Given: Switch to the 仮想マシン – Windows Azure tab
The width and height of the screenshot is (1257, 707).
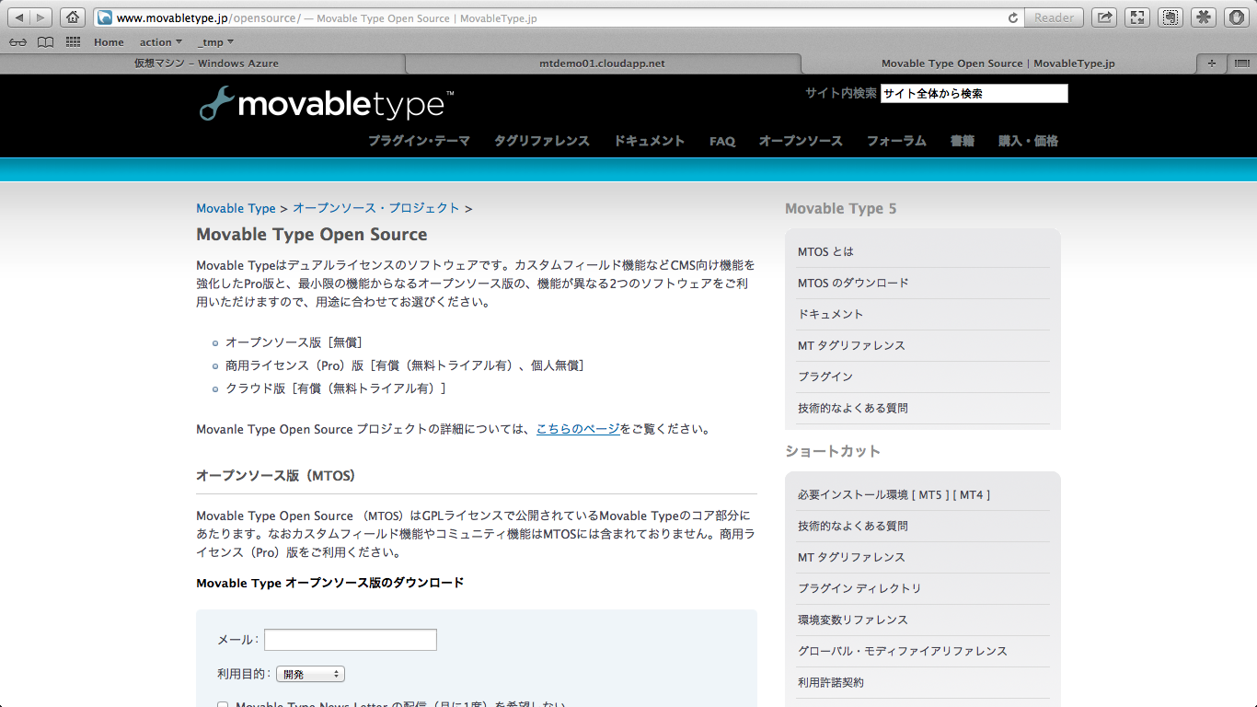Looking at the screenshot, I should [206, 64].
